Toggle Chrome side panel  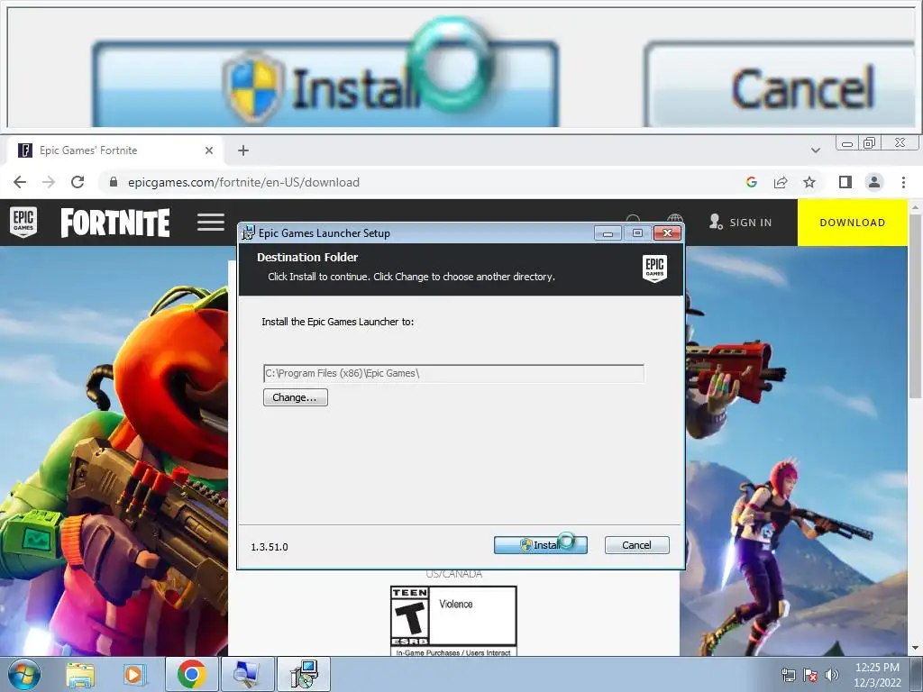(x=845, y=182)
